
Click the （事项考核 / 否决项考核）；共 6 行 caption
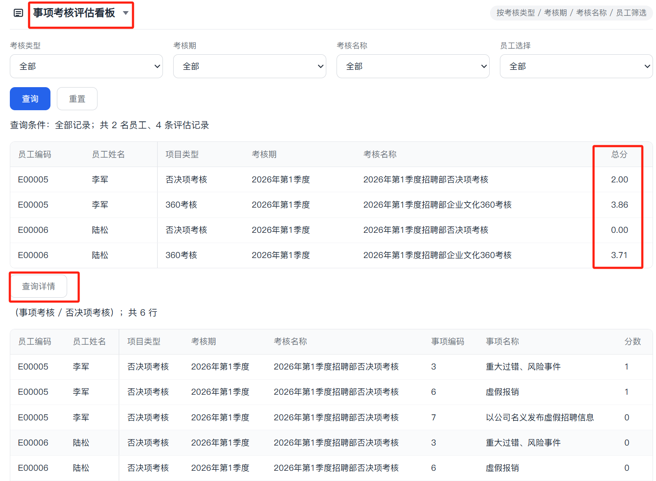[x=86, y=313]
